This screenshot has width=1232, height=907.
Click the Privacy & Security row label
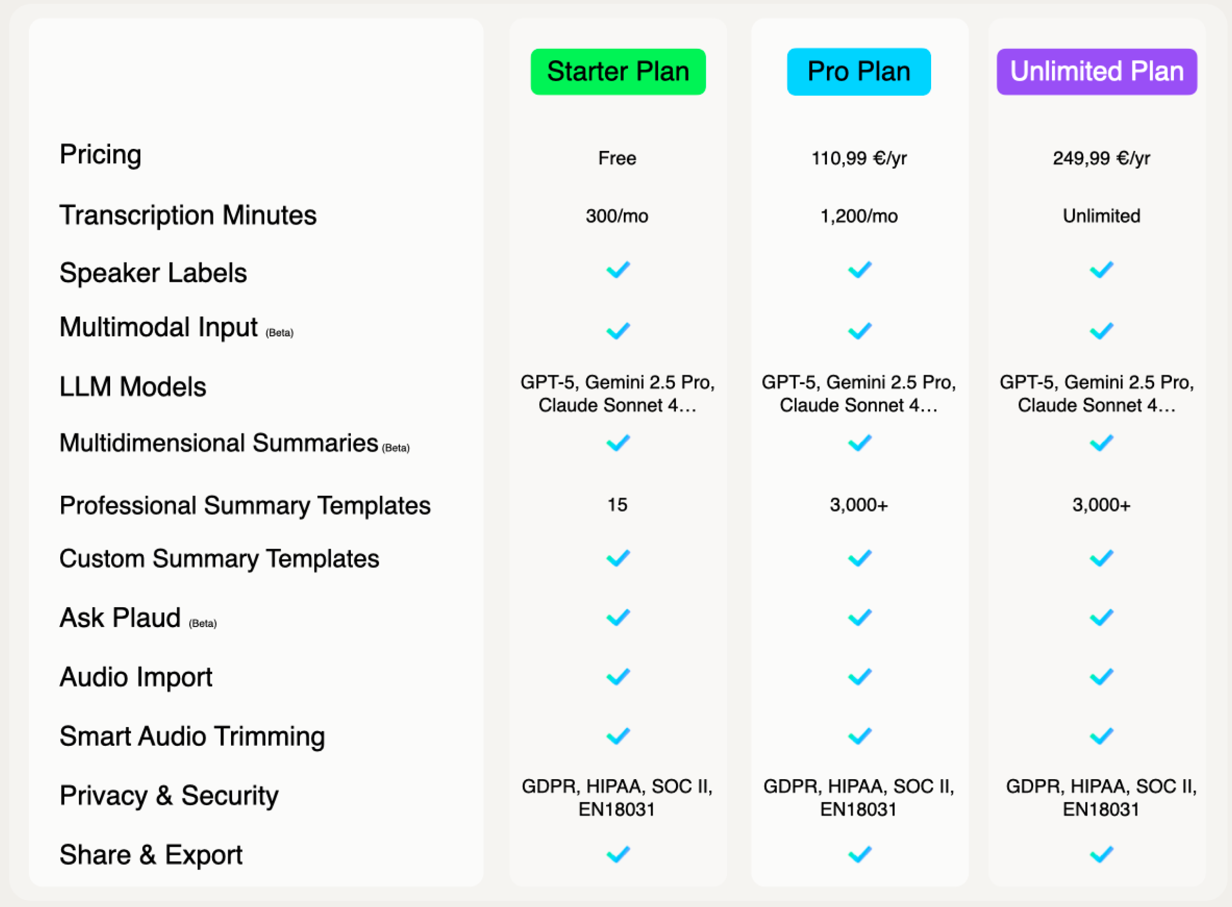tap(169, 796)
